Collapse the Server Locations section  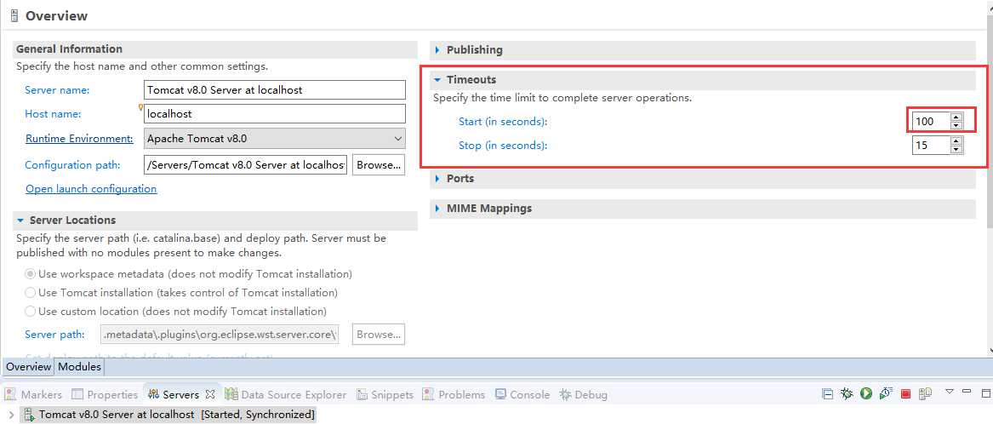(20, 221)
